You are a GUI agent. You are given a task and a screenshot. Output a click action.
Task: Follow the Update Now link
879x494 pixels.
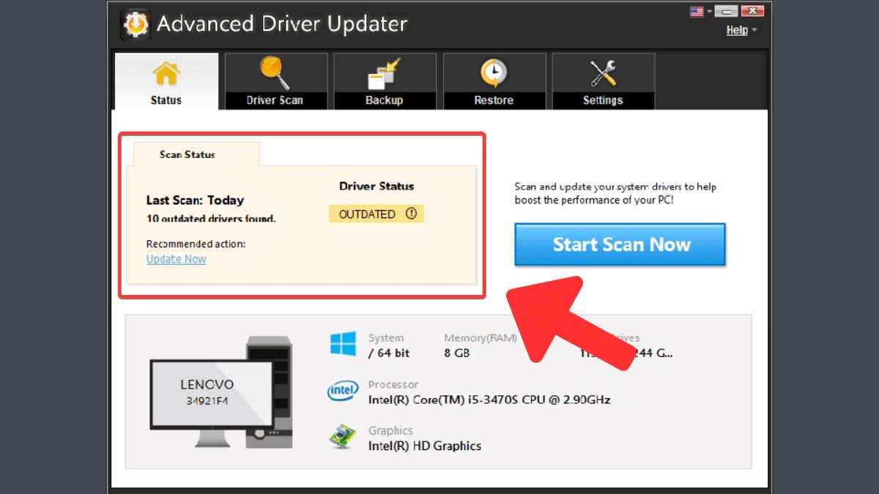click(177, 259)
